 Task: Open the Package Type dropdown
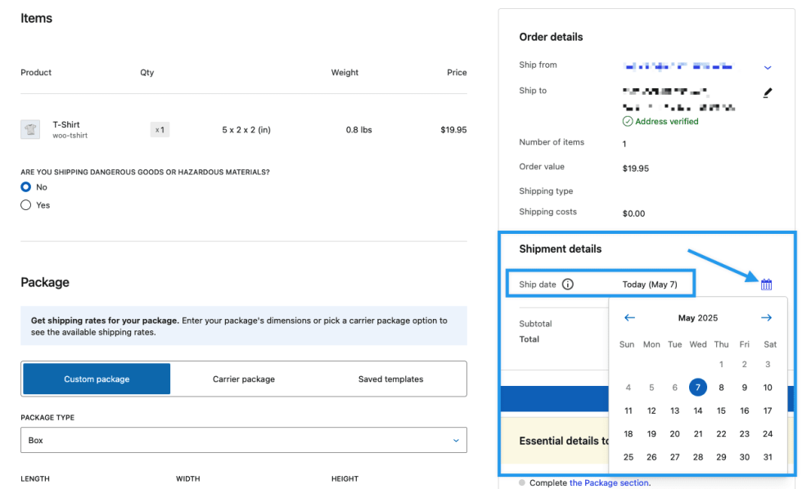tap(244, 440)
